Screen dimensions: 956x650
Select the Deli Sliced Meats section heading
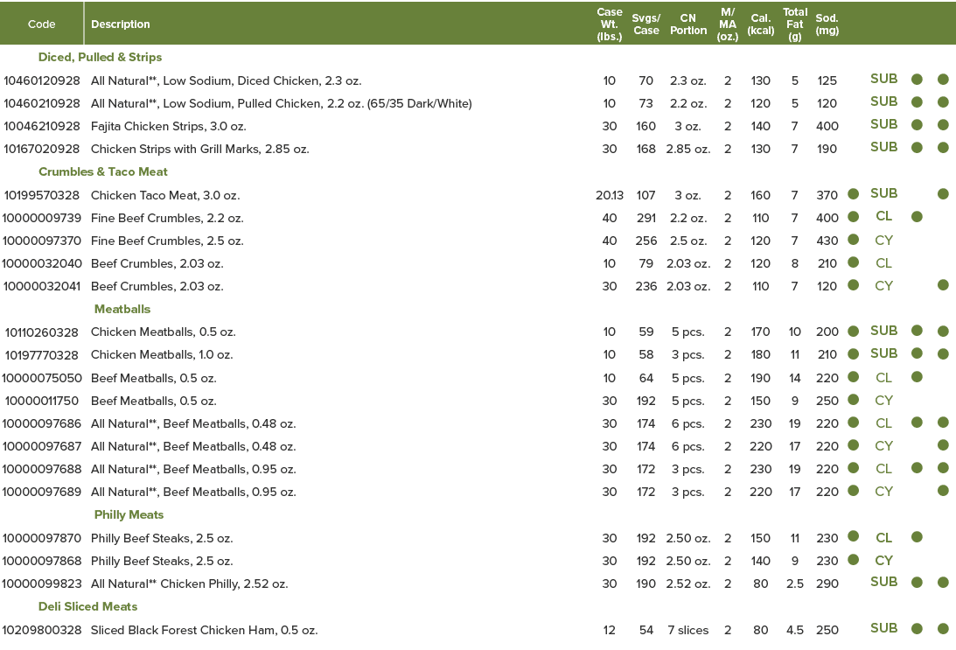87,606
